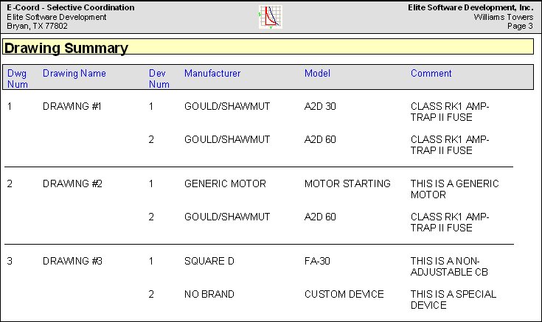The image size is (542, 322).
Task: Click the MOTOR STARTING model cell
Action: [347, 183]
